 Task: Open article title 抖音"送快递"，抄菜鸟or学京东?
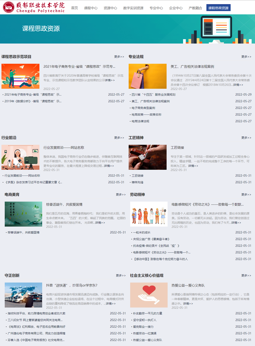point(72,285)
